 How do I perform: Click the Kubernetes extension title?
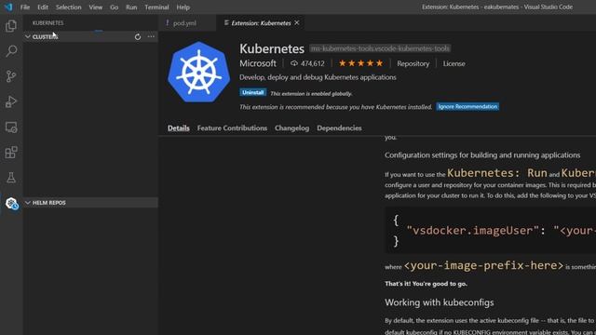[272, 48]
